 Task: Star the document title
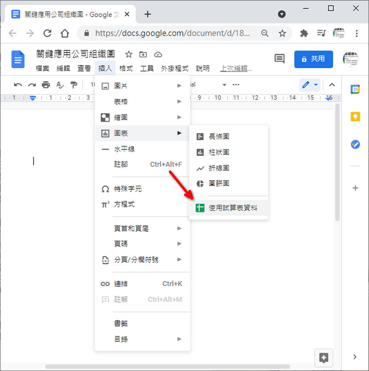tap(129, 54)
